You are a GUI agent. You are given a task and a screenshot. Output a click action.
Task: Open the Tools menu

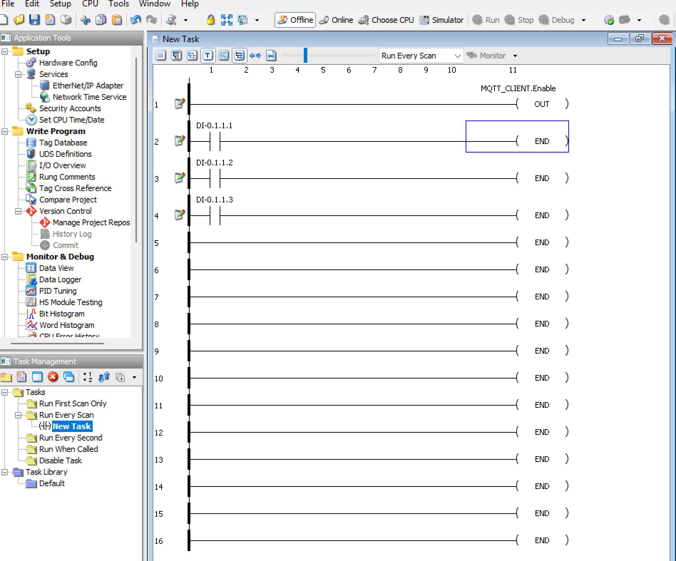pyautogui.click(x=119, y=4)
